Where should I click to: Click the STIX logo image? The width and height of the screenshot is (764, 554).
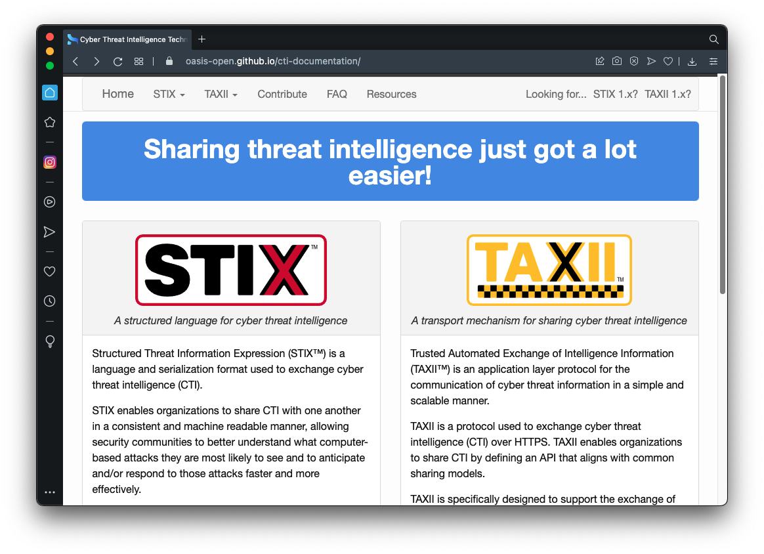pos(231,270)
